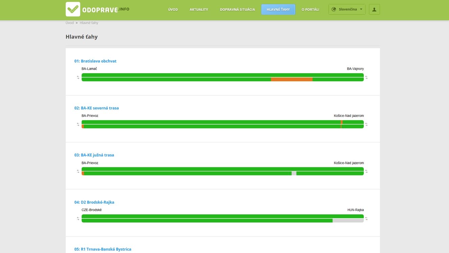Click gray segment on BA-KE južná trasa bar

(x=294, y=173)
